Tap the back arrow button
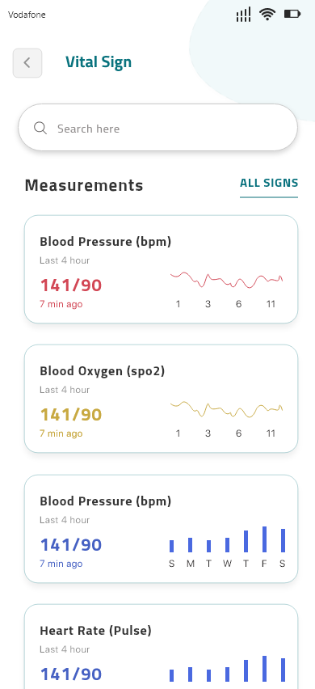Viewport: 315px width, 689px height. (27, 63)
